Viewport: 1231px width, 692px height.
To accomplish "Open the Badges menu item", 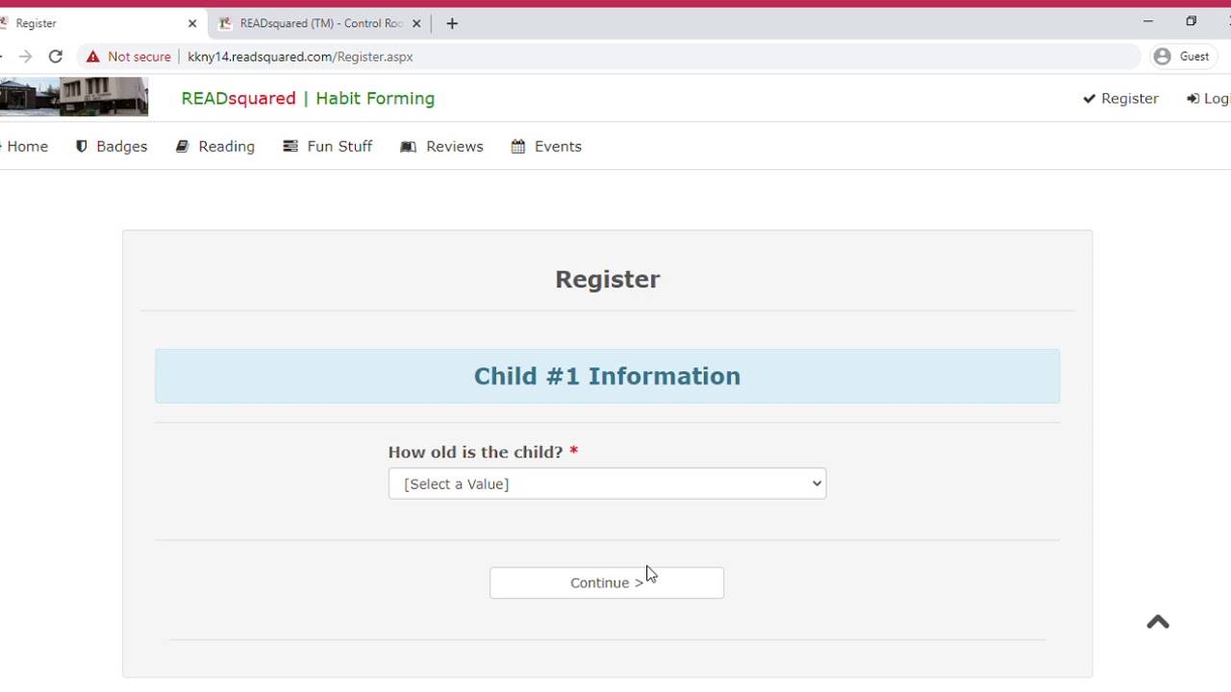I will [x=112, y=146].
